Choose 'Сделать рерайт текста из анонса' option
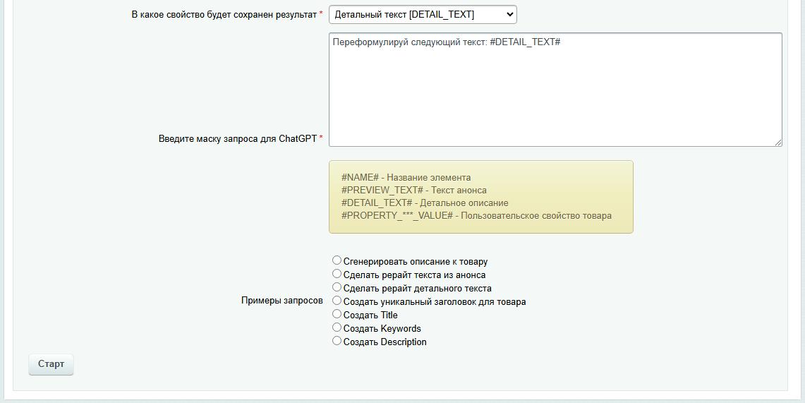This screenshot has height=403, width=805. [x=337, y=274]
